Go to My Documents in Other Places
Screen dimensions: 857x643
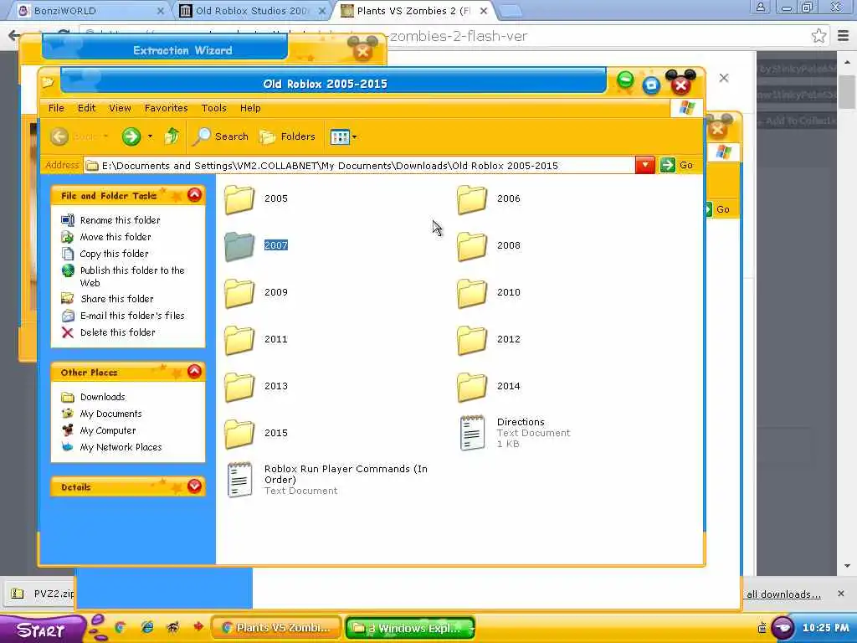click(111, 414)
